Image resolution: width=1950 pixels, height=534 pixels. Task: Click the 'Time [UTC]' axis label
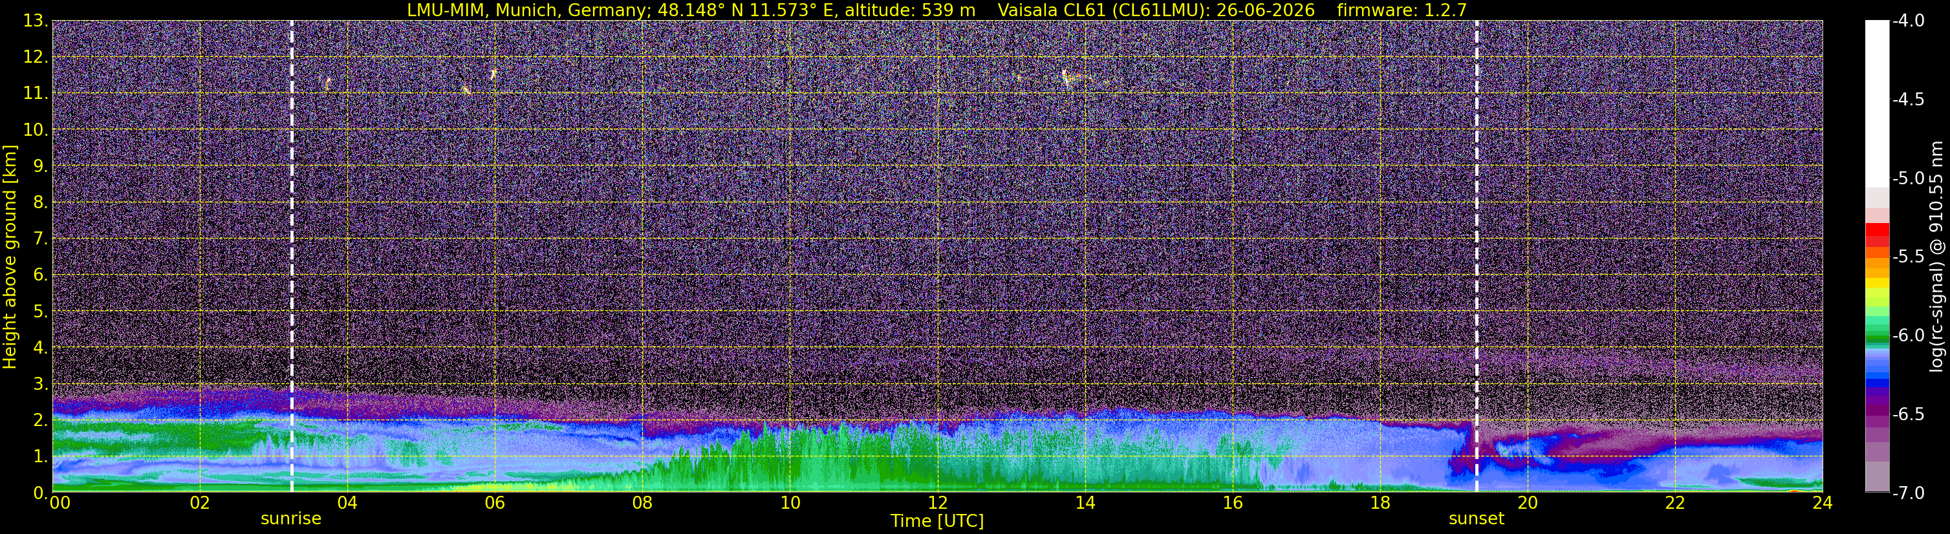[x=937, y=521]
